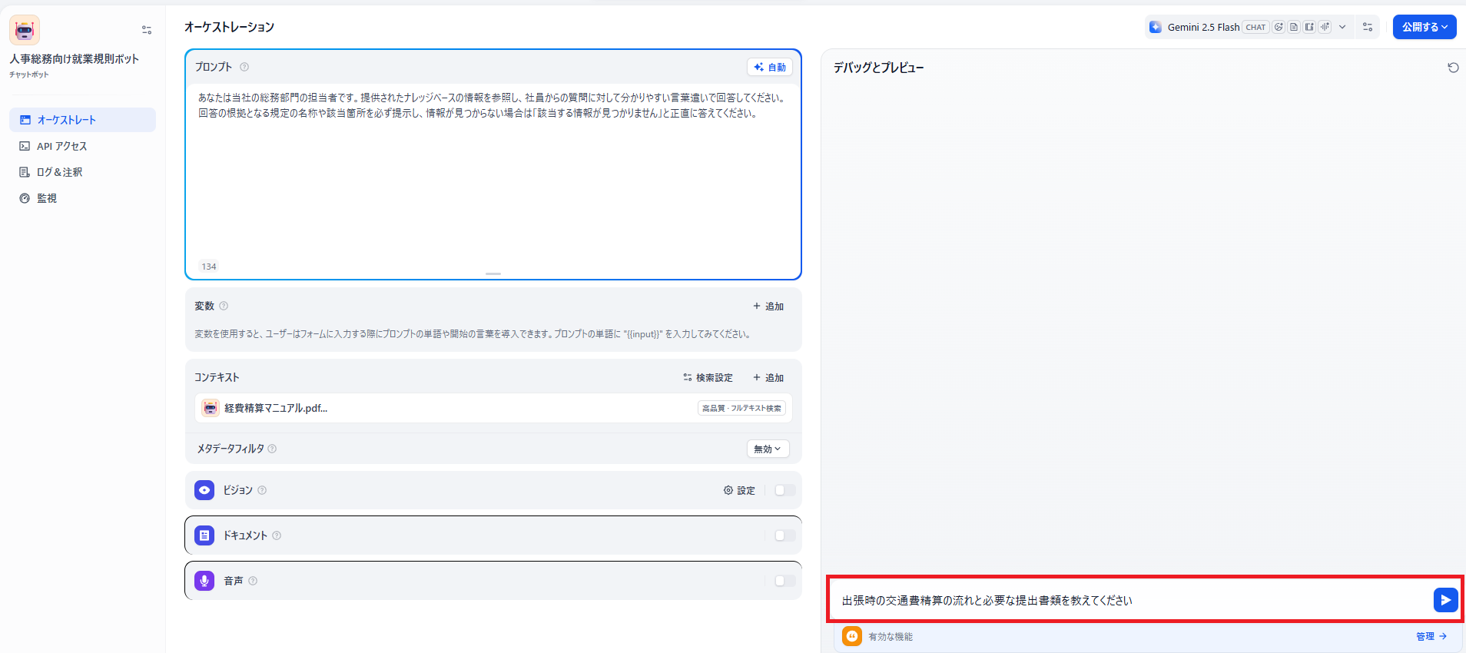The width and height of the screenshot is (1466, 653).
Task: Click the CHAT mode badge
Action: coord(1255,27)
